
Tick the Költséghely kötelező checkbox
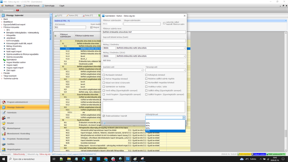[147, 75]
